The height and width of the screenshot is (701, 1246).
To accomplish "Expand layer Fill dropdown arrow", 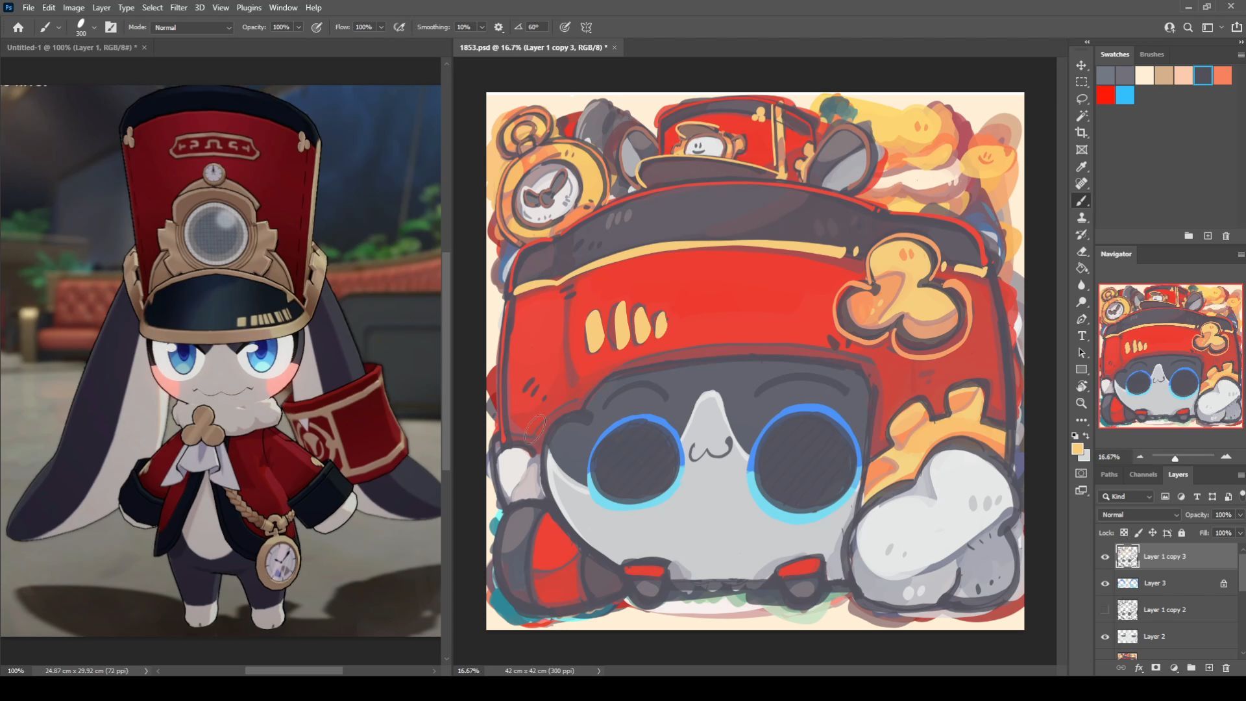I will [x=1240, y=533].
